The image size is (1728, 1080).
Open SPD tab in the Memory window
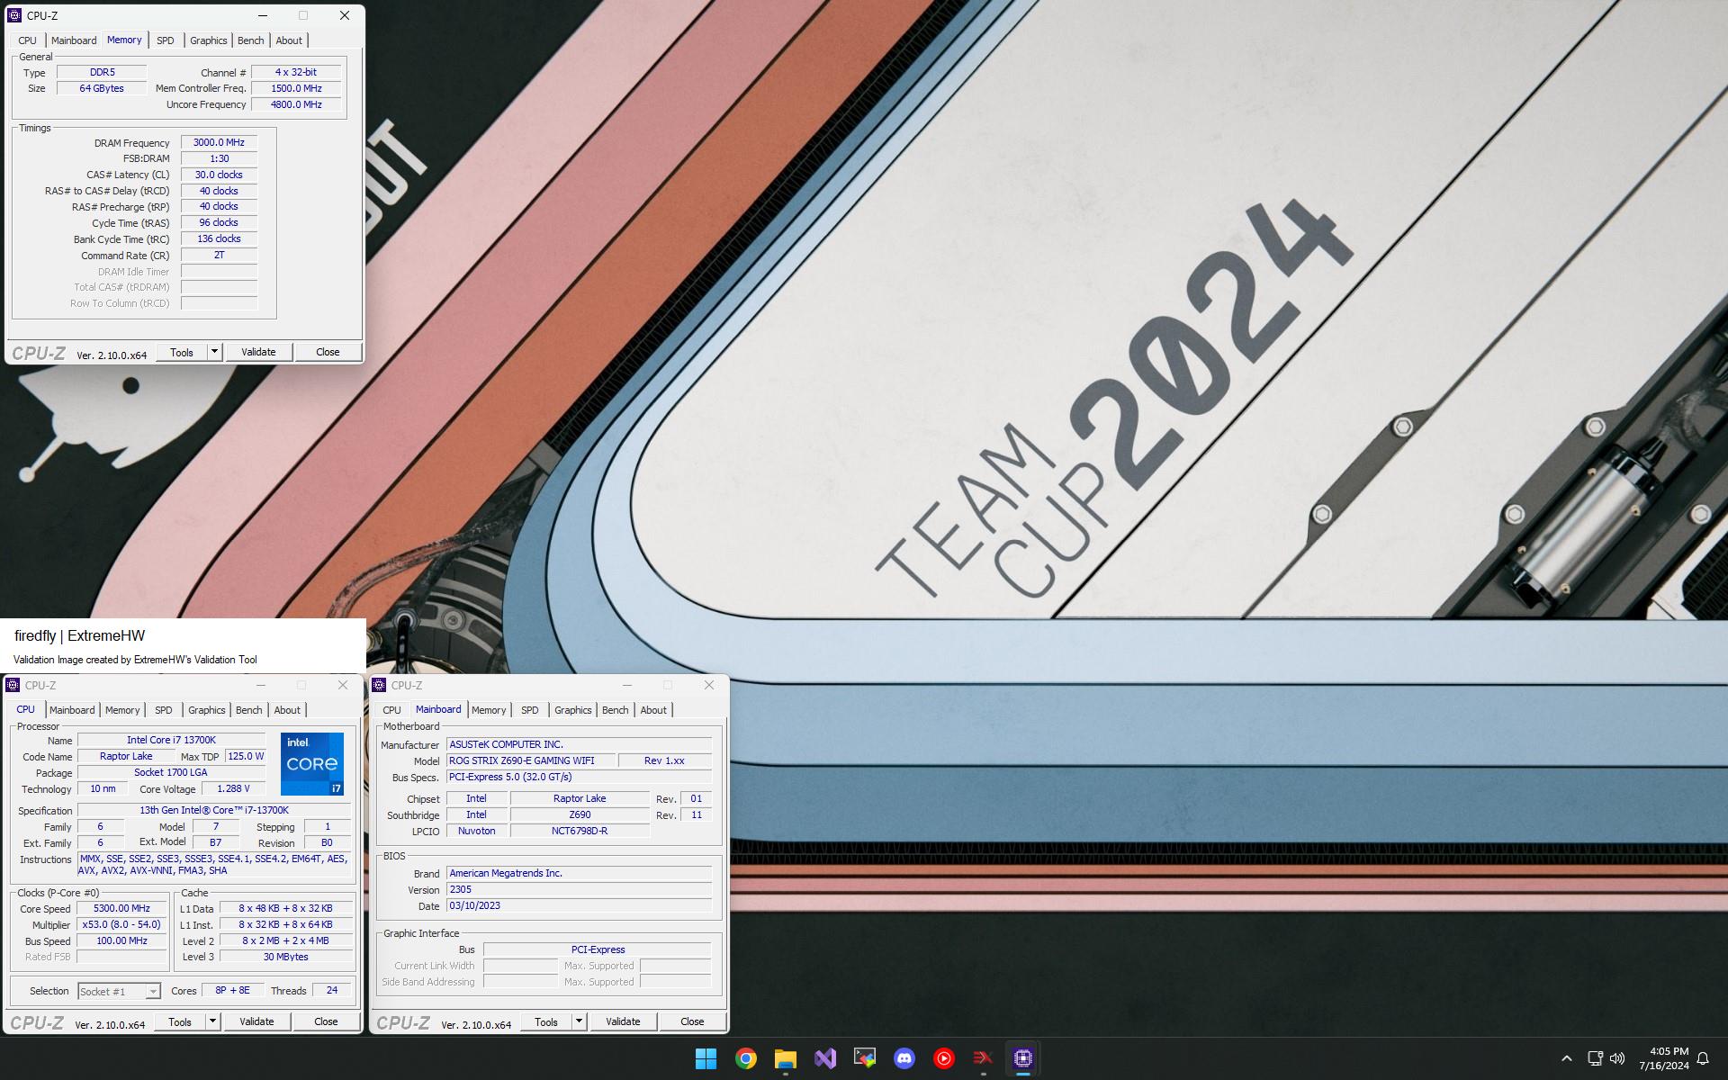tap(166, 40)
